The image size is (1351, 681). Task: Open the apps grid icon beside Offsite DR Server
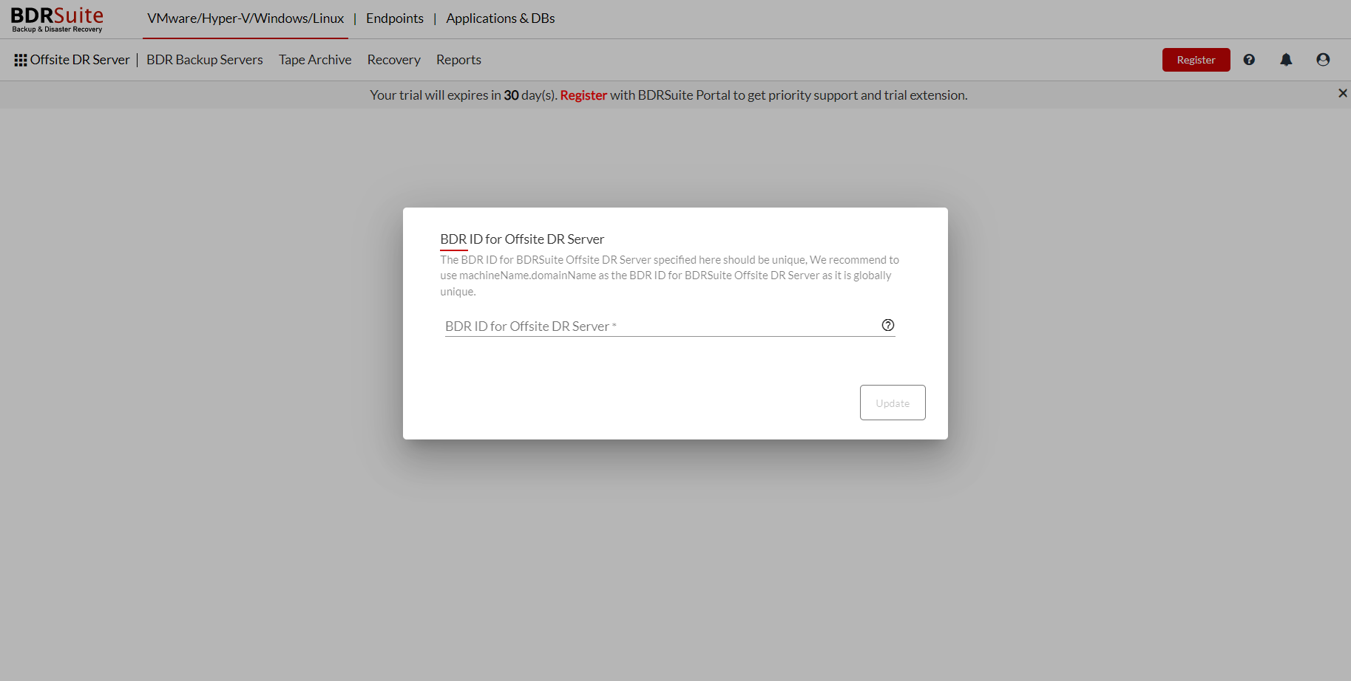tap(21, 60)
